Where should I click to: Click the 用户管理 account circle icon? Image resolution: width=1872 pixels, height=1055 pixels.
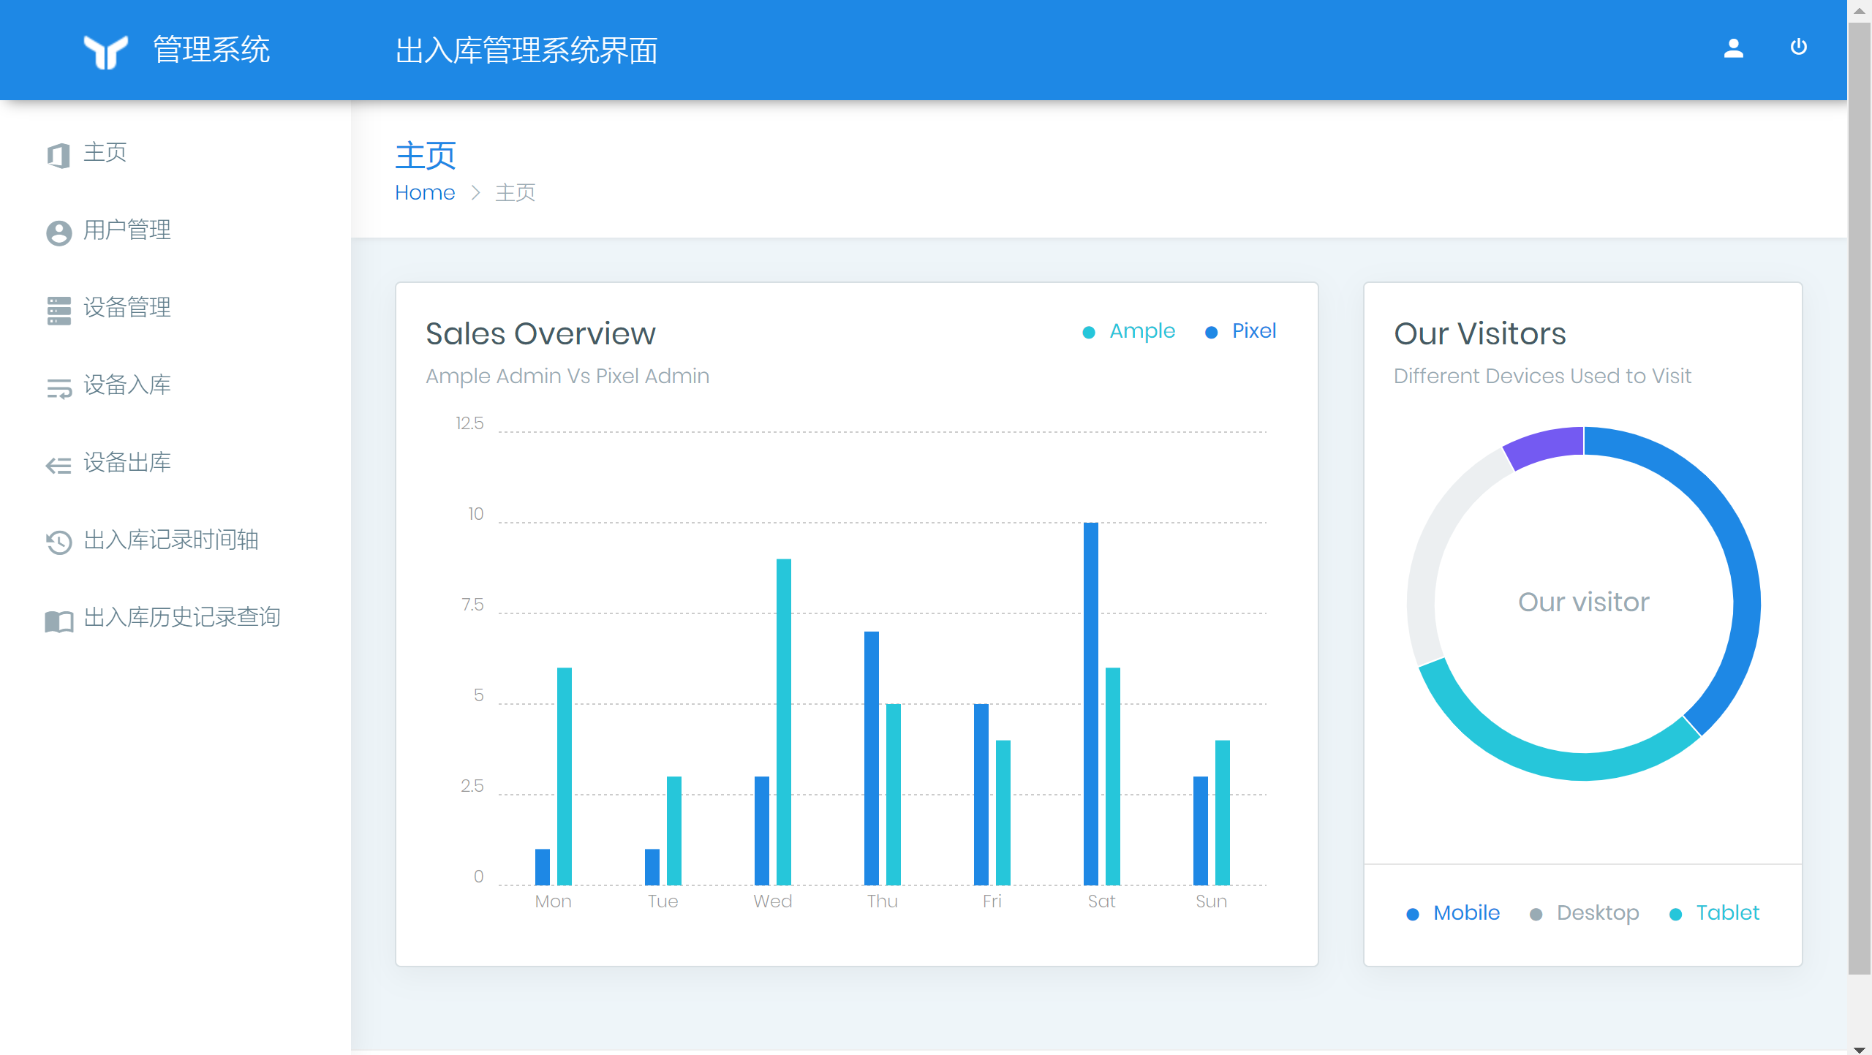58,233
